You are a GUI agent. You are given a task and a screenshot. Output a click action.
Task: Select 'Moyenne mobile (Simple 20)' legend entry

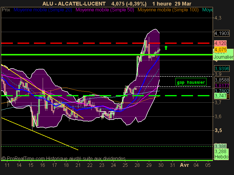[43, 10]
